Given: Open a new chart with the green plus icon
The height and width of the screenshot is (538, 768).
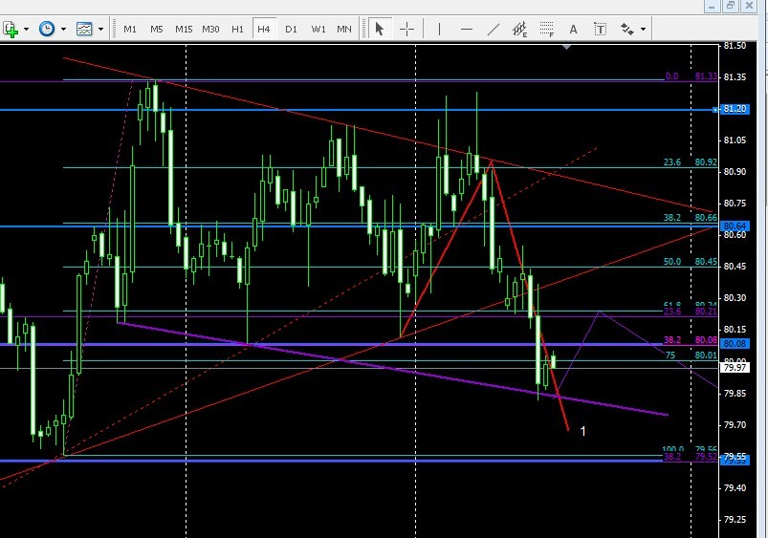Looking at the screenshot, I should [x=10, y=29].
